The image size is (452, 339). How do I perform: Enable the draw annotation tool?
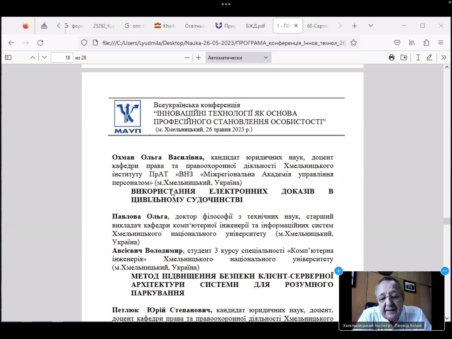click(429, 58)
